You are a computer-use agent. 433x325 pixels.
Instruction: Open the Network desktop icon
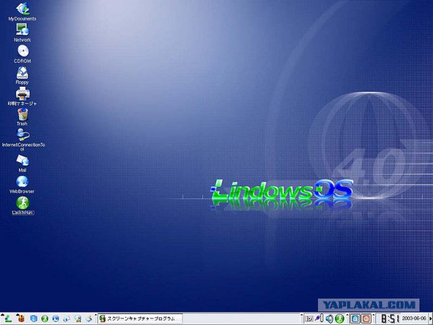[x=22, y=32]
